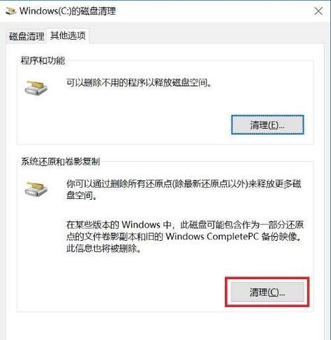Click the drive icon under 系统还原和卷影复制
Viewport: 331px width, 340px height.
(x=36, y=189)
